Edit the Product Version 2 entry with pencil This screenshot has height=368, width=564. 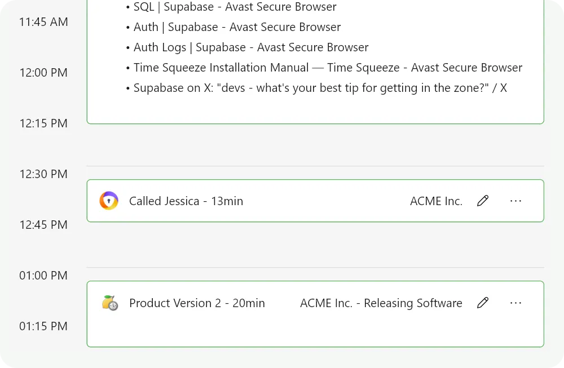pos(483,303)
